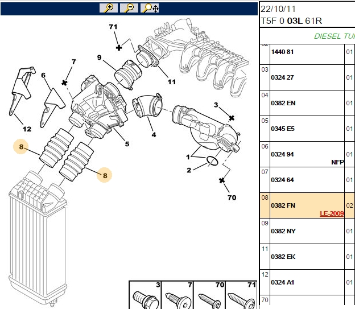Click row index 09 in parts table
Viewport: 355px width, 309px height.
click(265, 223)
